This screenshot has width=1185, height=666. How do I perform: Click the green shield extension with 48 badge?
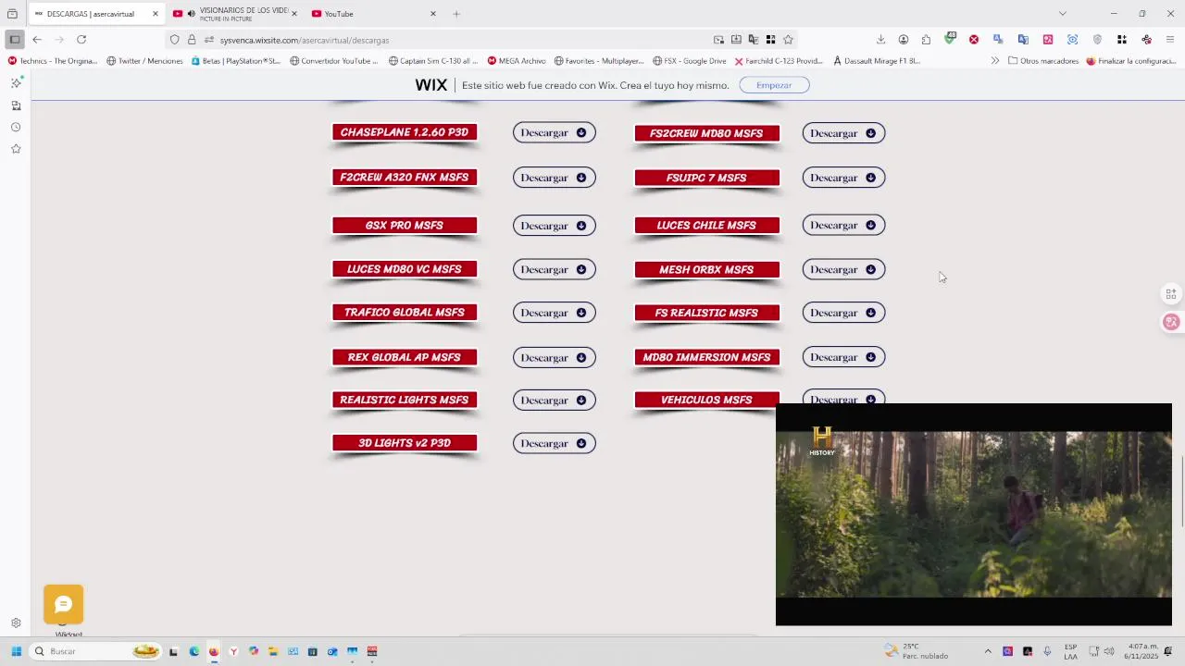point(950,39)
